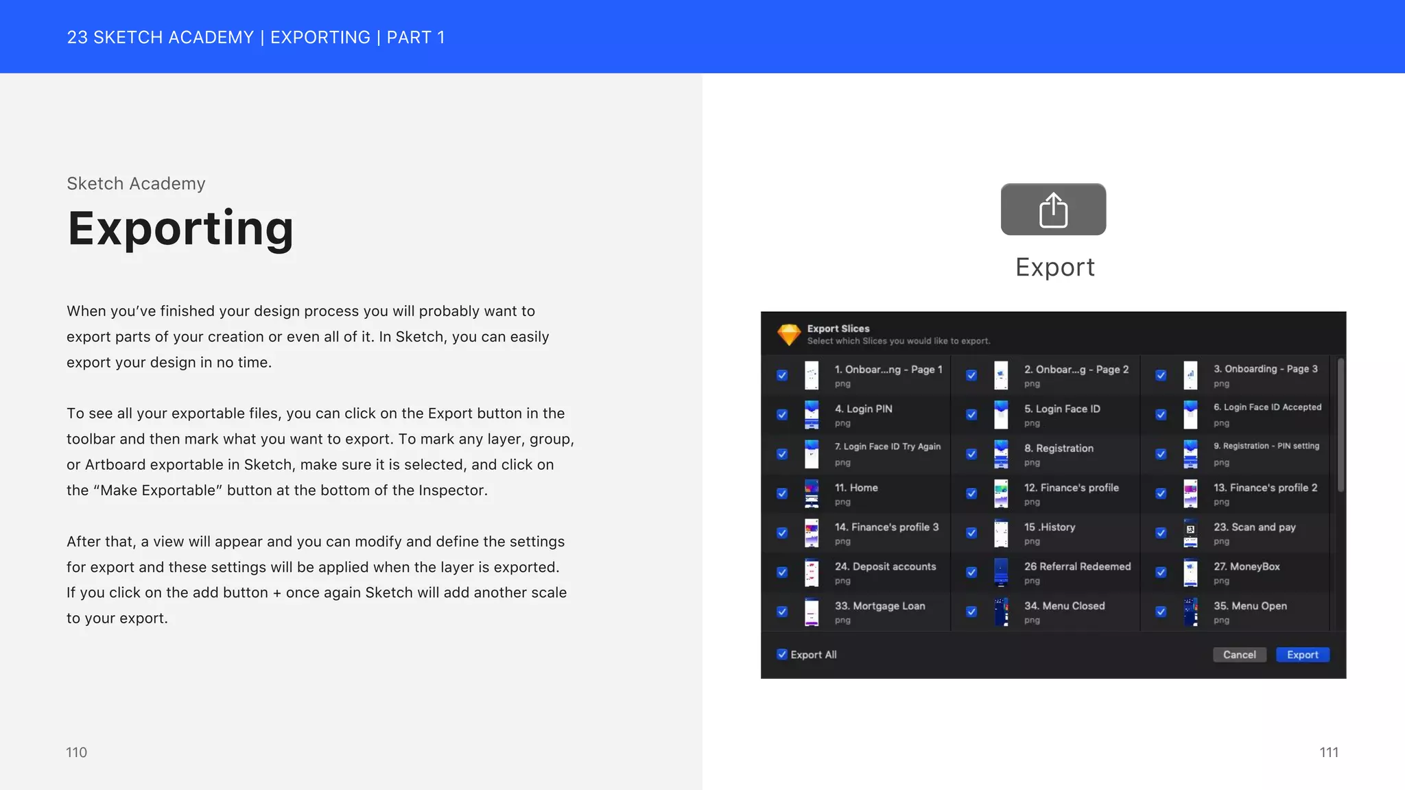Image resolution: width=1405 pixels, height=790 pixels.
Task: Choose the 35. Menu Open thumbnail
Action: 1190,612
